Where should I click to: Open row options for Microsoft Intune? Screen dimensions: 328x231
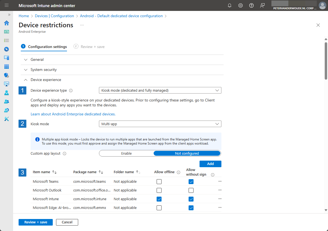pyautogui.click(x=220, y=199)
